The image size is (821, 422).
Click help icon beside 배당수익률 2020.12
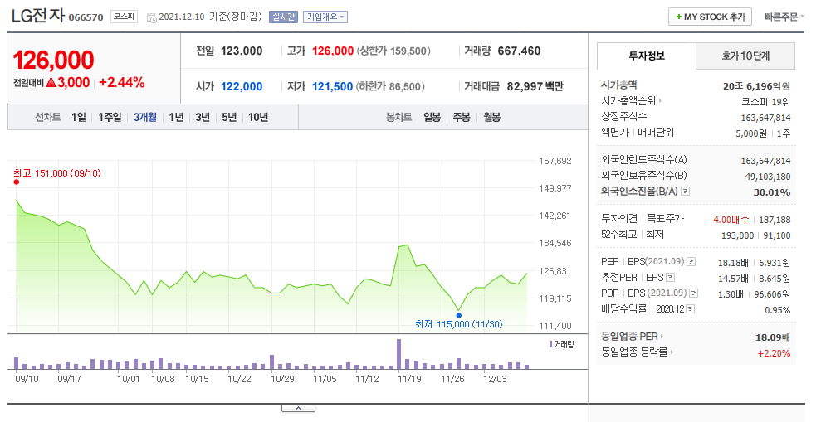tap(690, 309)
